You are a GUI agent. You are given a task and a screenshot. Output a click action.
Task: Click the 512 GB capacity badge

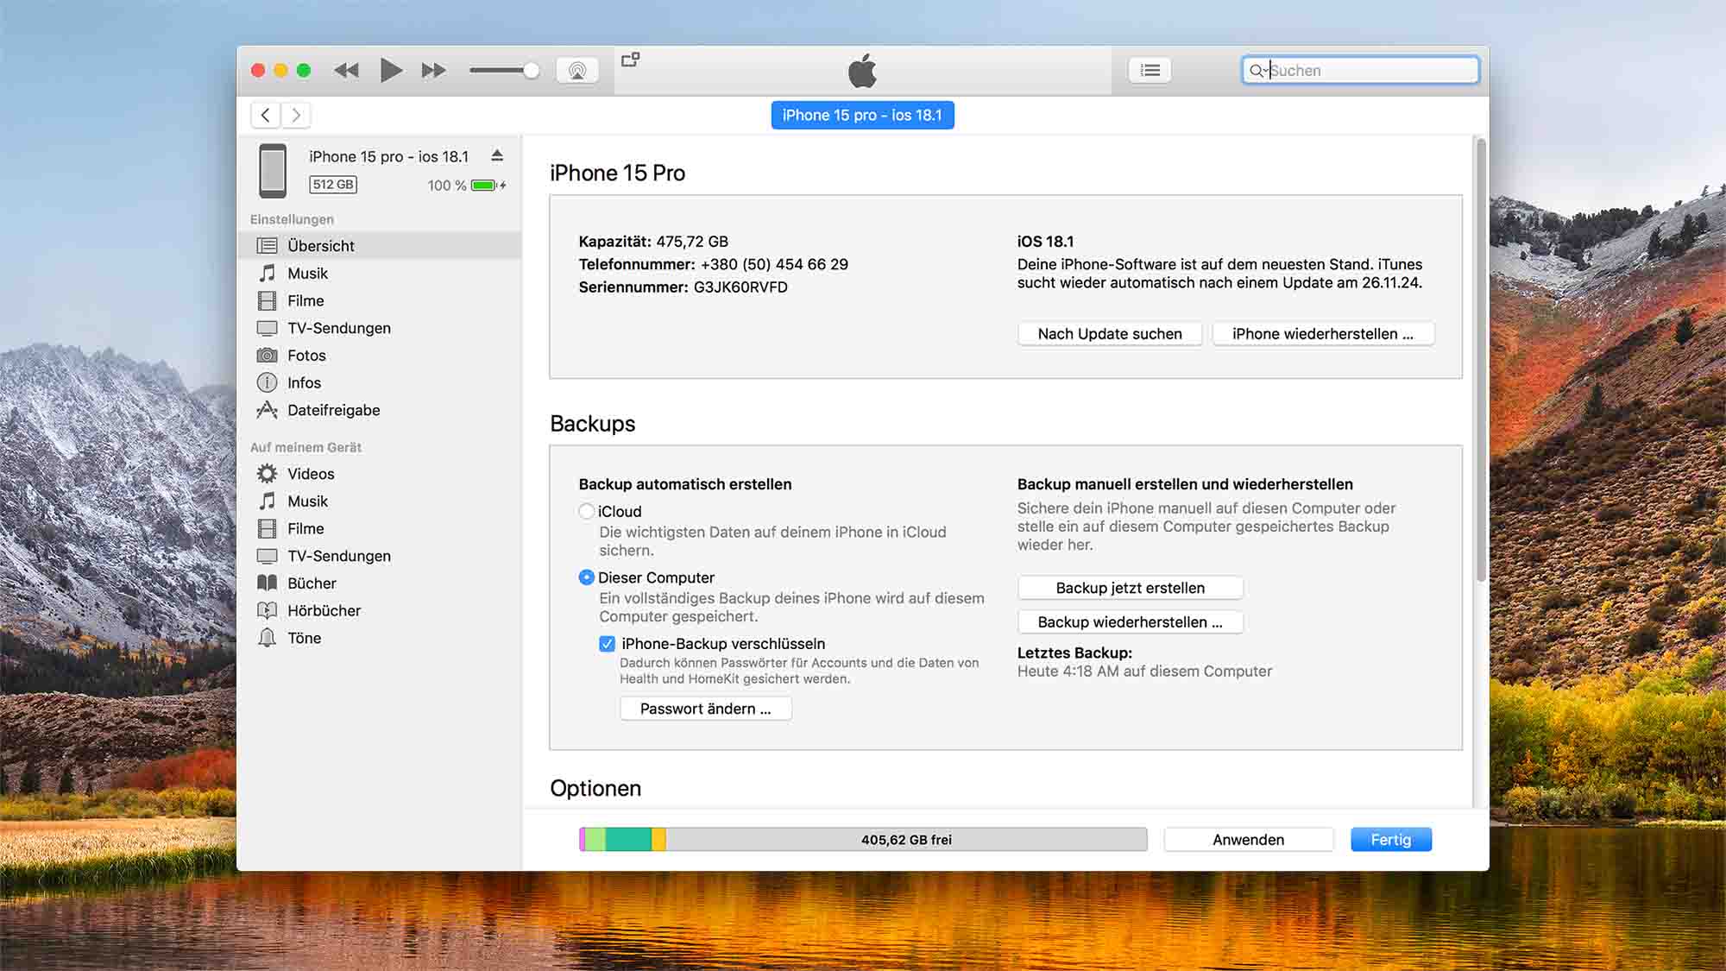[x=333, y=185]
